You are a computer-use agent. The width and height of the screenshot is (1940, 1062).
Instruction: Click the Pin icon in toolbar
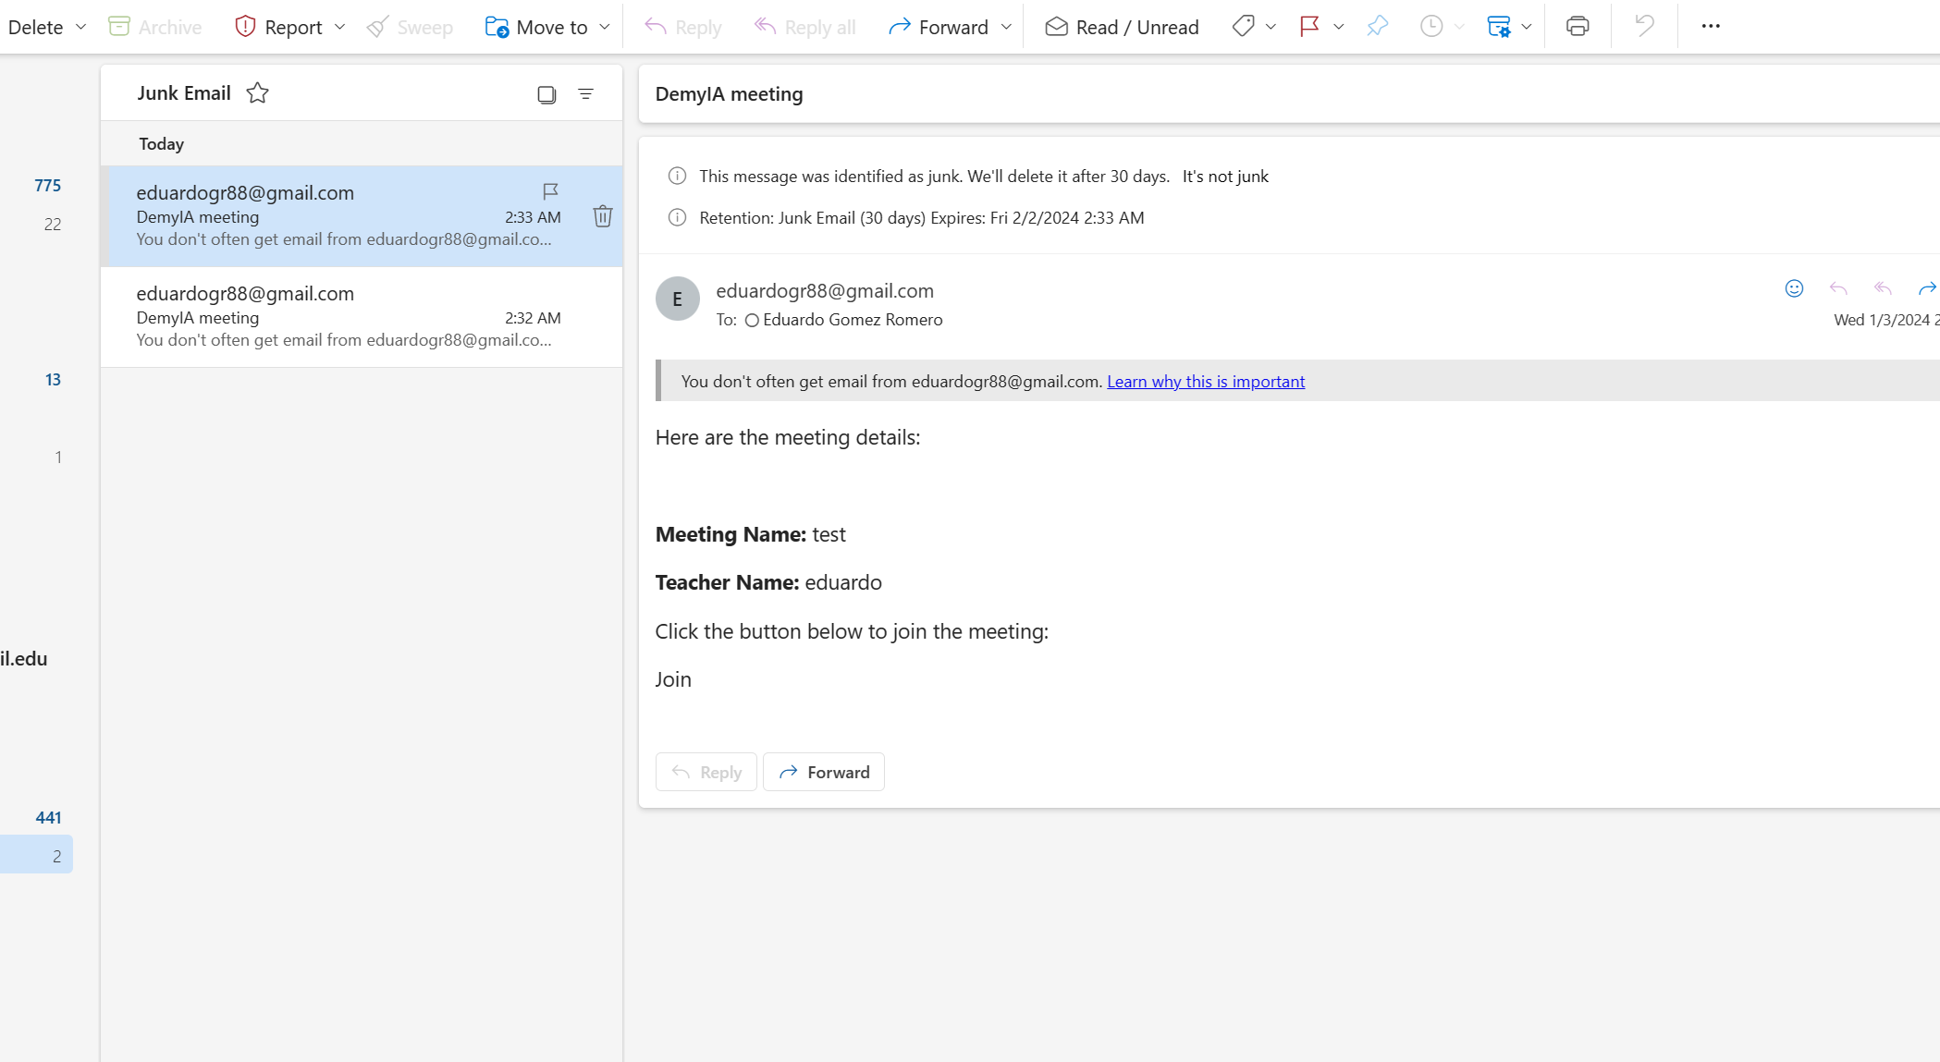[x=1378, y=26]
